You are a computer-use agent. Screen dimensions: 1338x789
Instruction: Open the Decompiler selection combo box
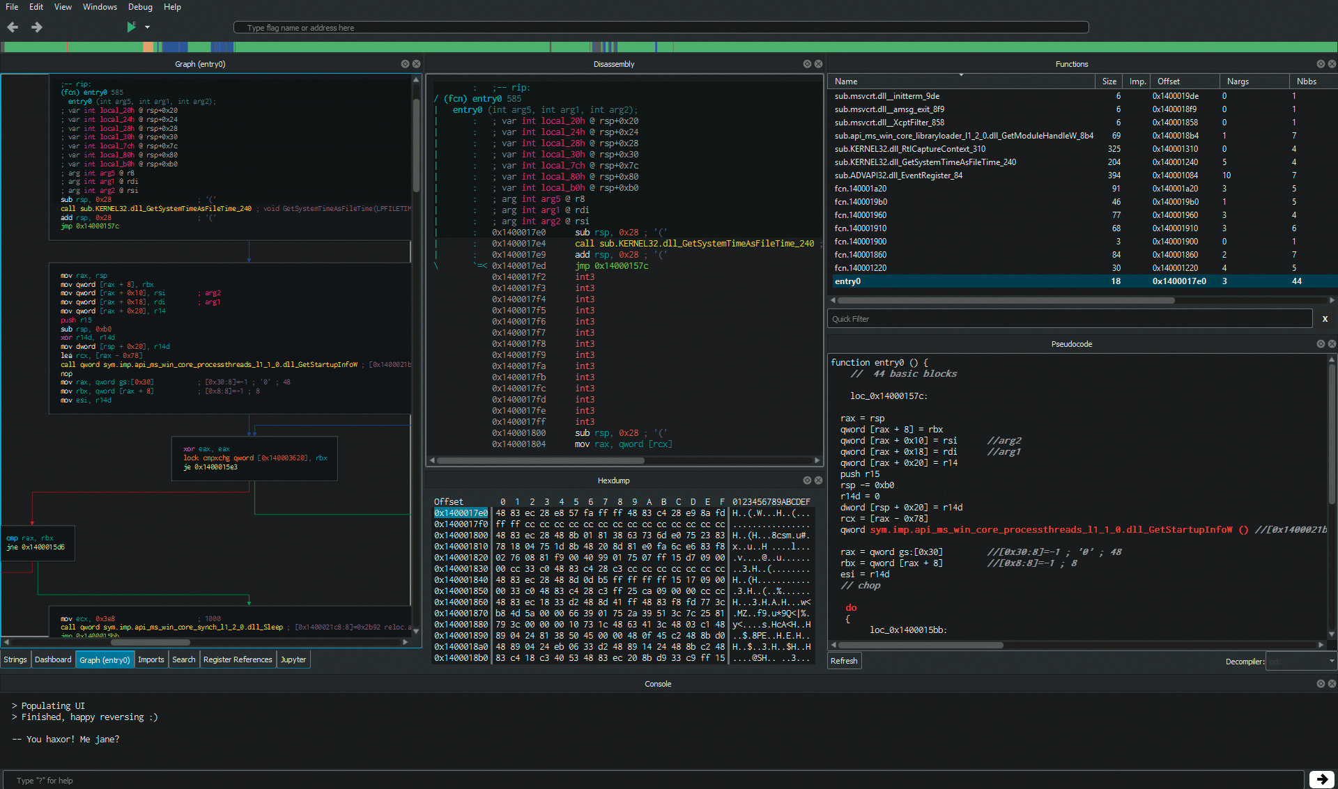1300,662
